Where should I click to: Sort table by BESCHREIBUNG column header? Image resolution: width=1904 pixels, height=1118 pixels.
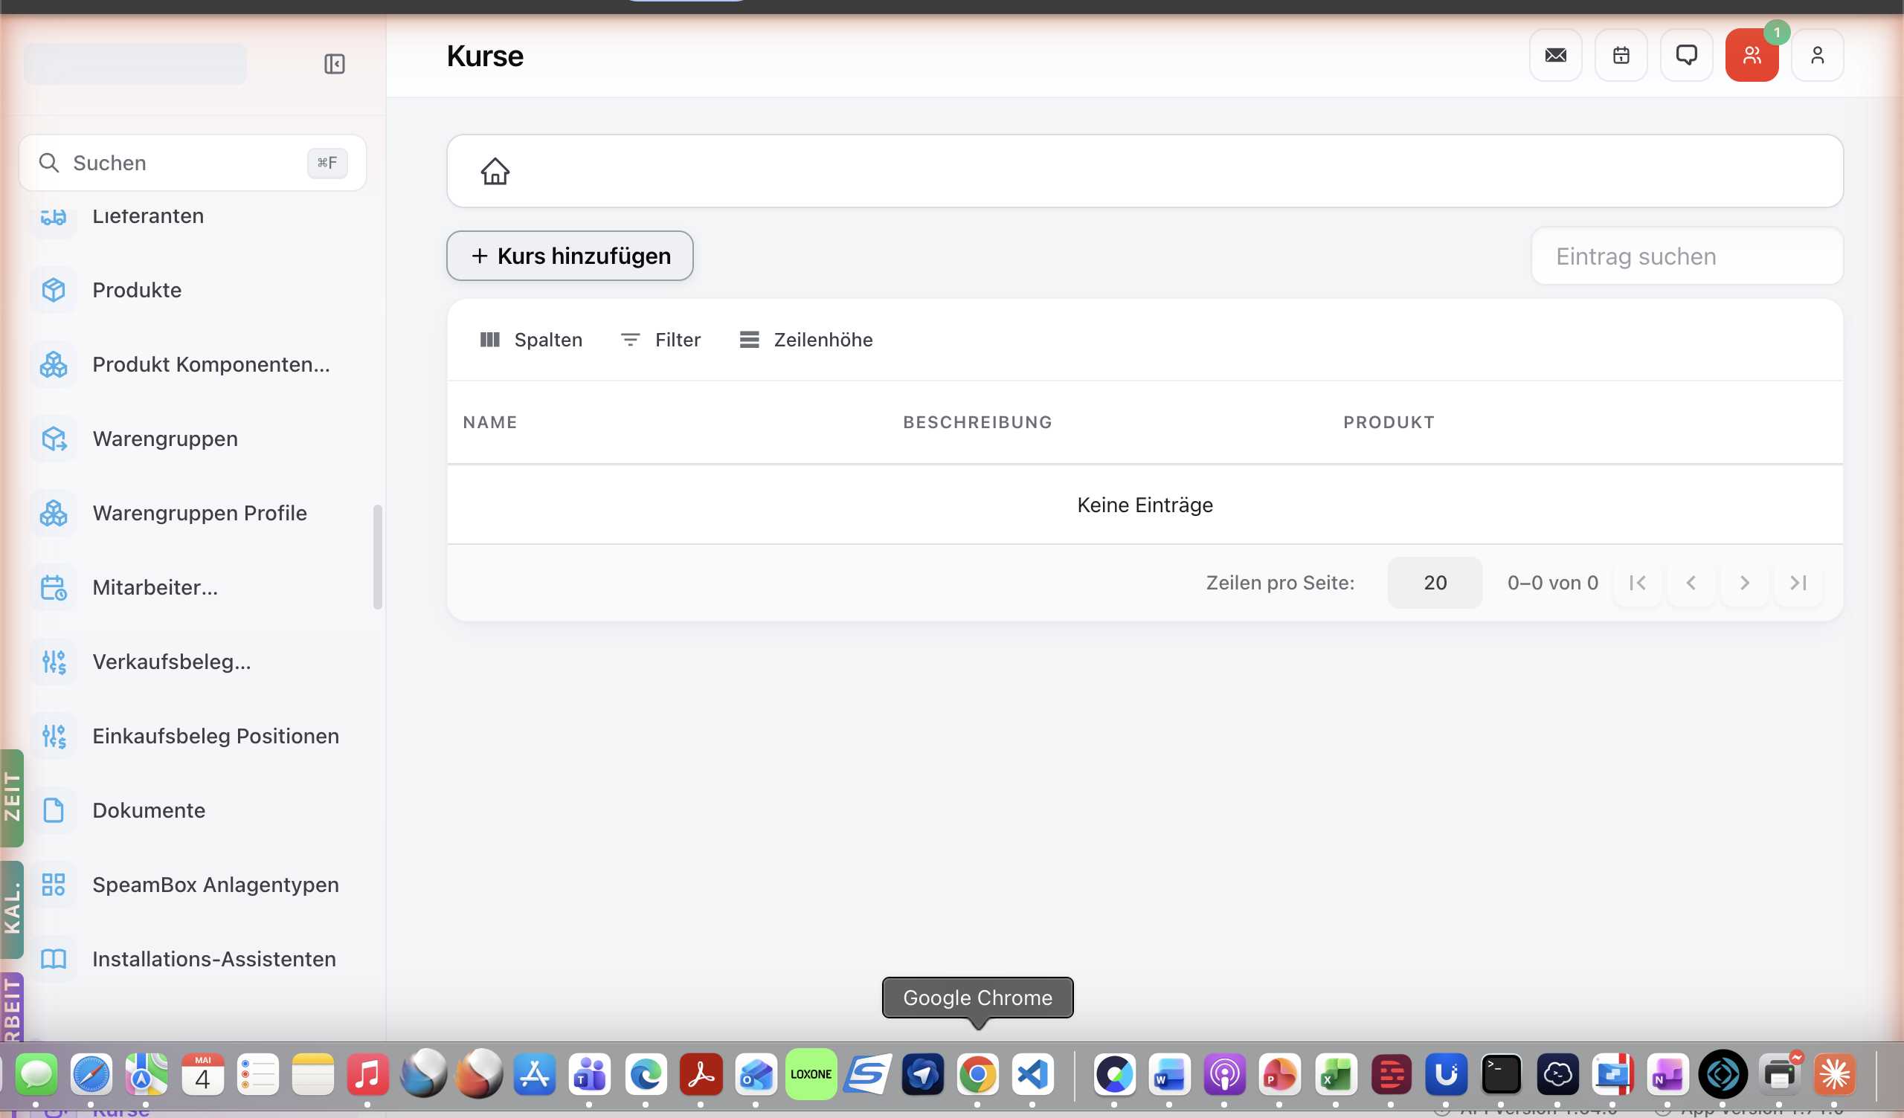[x=978, y=422]
